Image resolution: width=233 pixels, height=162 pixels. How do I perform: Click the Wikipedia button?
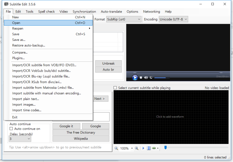[81, 139]
